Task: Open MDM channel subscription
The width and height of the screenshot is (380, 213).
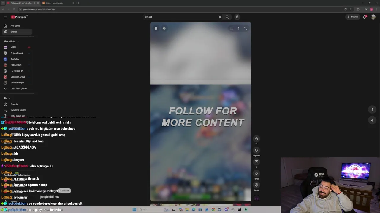Action: pyautogui.click(x=17, y=47)
